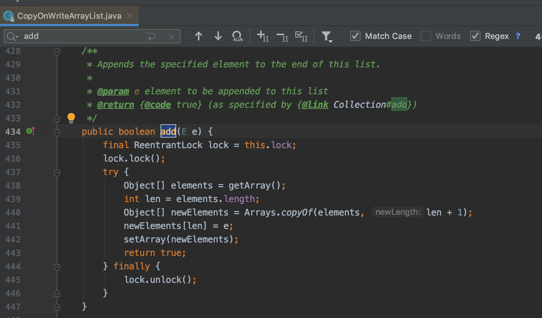Open search history via magnifier dropdown
The width and height of the screenshot is (542, 318).
click(x=12, y=36)
